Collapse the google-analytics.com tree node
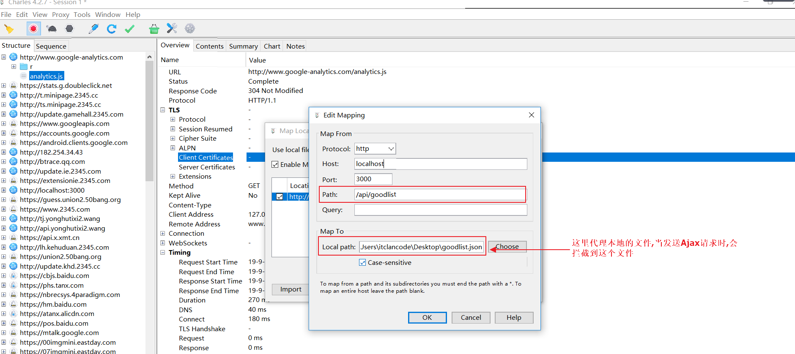The width and height of the screenshot is (795, 354). point(4,57)
